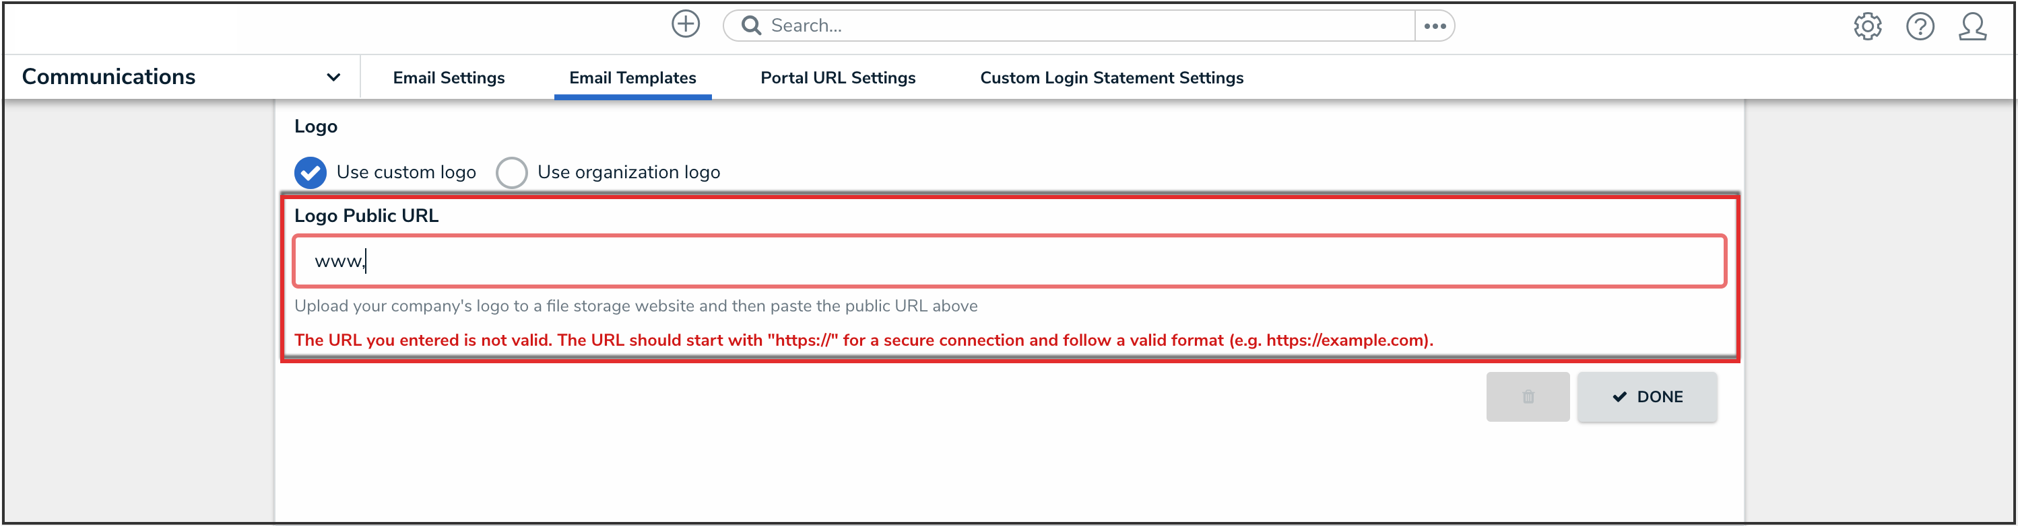Screen dimensions: 2018x526
Task: Switch to the Email Settings tab
Action: click(x=449, y=77)
